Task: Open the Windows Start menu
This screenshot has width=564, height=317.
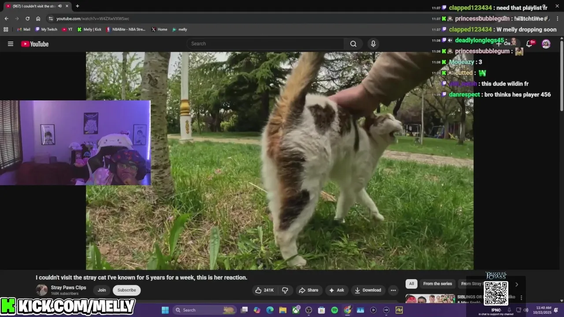Action: [165, 310]
